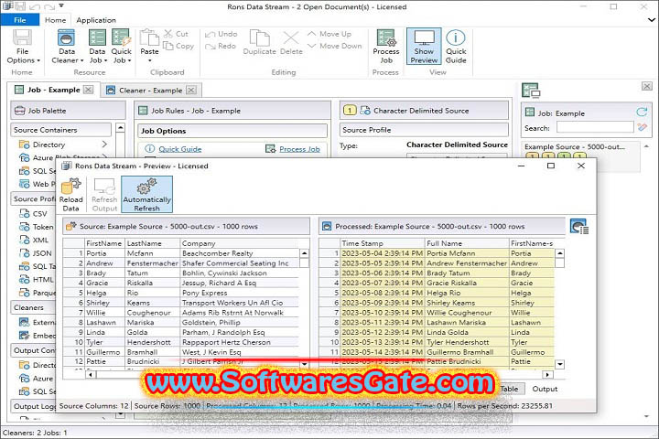Click Refresh Output in Preview window
This screenshot has height=439, width=659.
pyautogui.click(x=104, y=194)
